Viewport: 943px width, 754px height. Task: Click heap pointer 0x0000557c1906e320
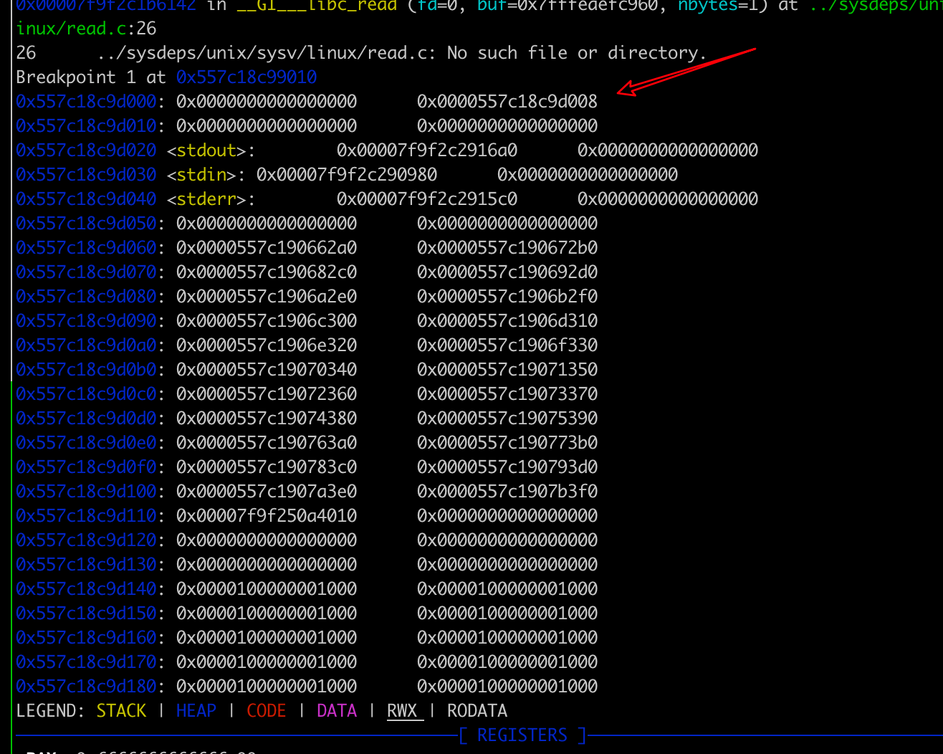pyautogui.click(x=267, y=345)
